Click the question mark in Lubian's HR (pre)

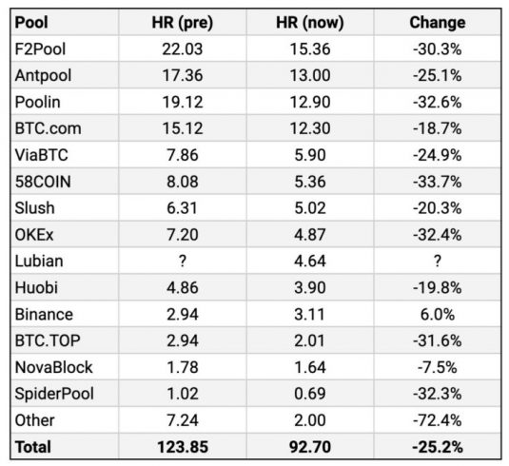pos(183,261)
